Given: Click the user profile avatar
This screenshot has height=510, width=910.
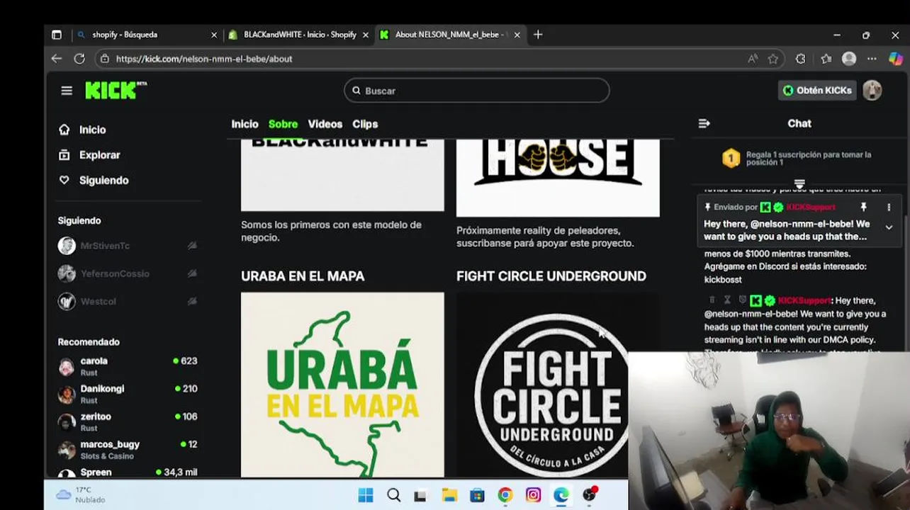Looking at the screenshot, I should pos(872,90).
